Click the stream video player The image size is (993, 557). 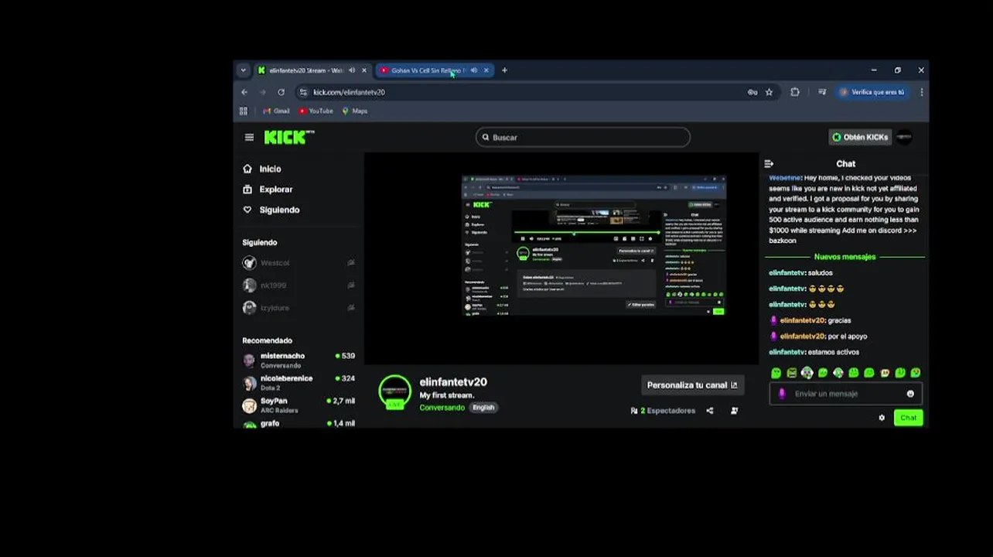[561, 258]
